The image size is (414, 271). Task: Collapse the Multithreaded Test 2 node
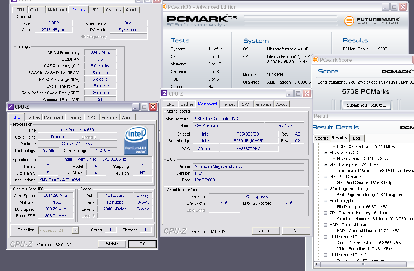(x=326, y=255)
